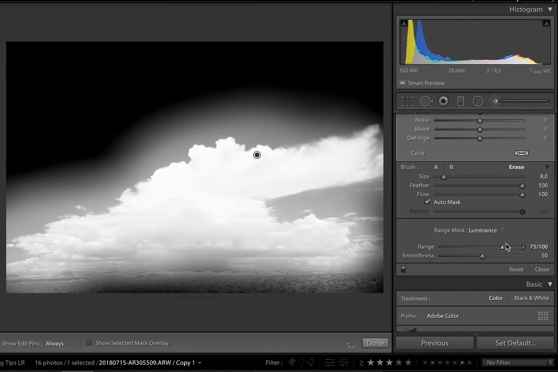This screenshot has width=558, height=372.
Task: Filter by unedited photos icon
Action: pos(343,363)
